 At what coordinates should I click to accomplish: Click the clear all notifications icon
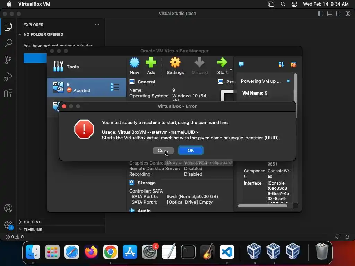tap(293, 64)
